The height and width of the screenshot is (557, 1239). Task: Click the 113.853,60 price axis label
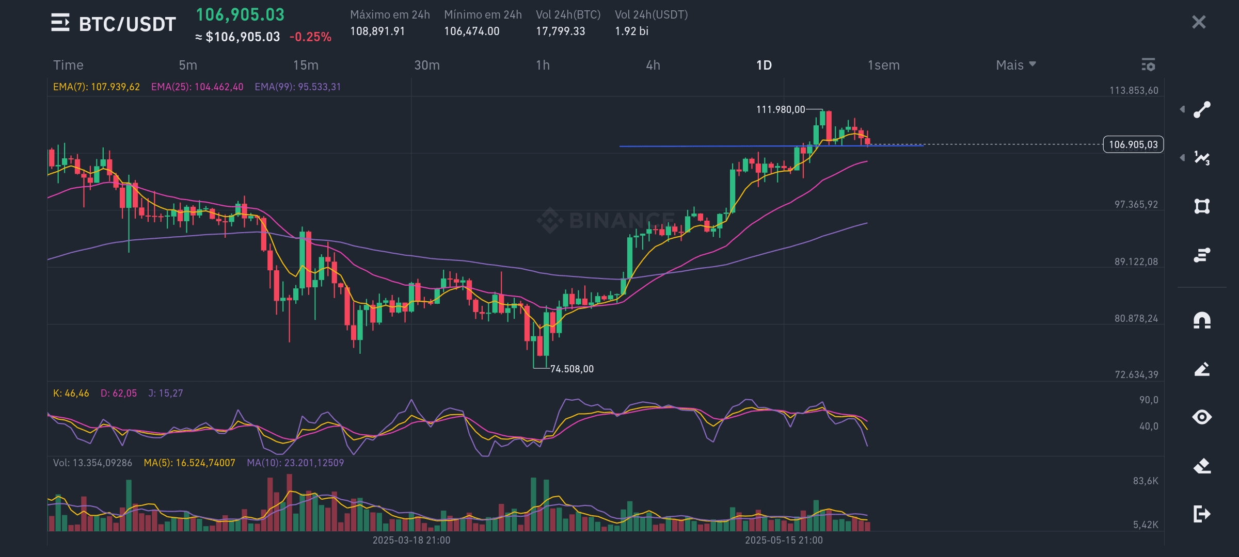[1134, 90]
